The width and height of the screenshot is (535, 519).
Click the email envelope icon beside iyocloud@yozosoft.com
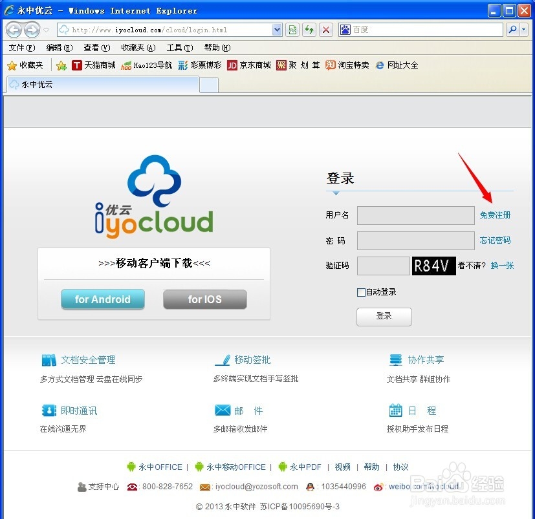point(204,487)
